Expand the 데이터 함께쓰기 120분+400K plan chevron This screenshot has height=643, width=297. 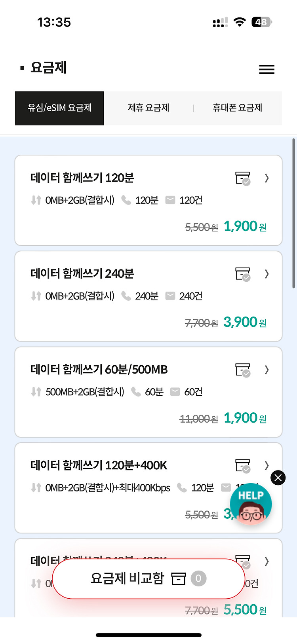click(x=267, y=466)
